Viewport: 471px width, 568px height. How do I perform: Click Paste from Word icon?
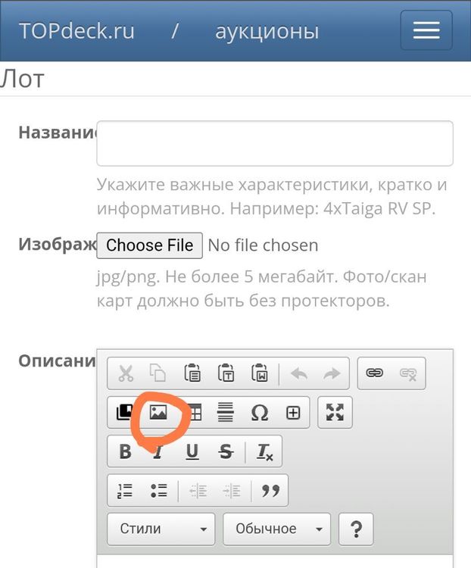pos(260,373)
